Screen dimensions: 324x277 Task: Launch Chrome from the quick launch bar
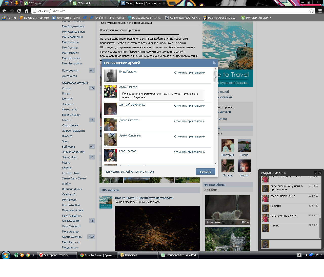coord(28,255)
